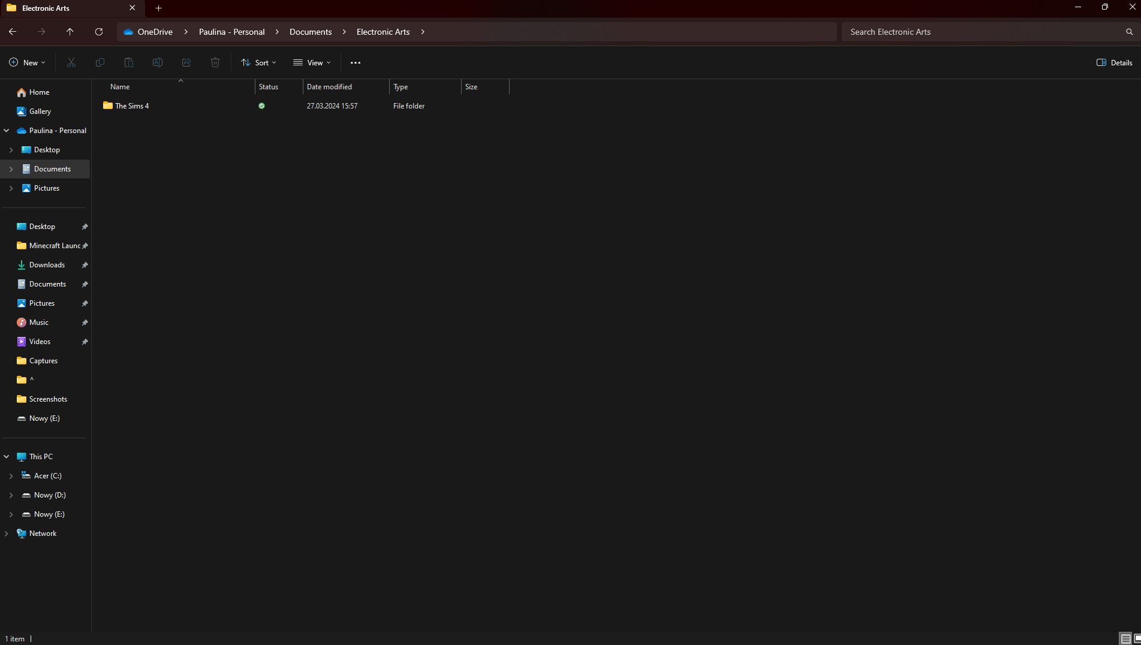Image resolution: width=1141 pixels, height=645 pixels.
Task: Click the Cut scissors icon
Action: pyautogui.click(x=71, y=62)
